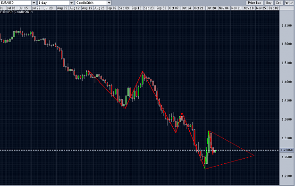
Task: Click the Oct 14 date label
Action: (x=186, y=8)
